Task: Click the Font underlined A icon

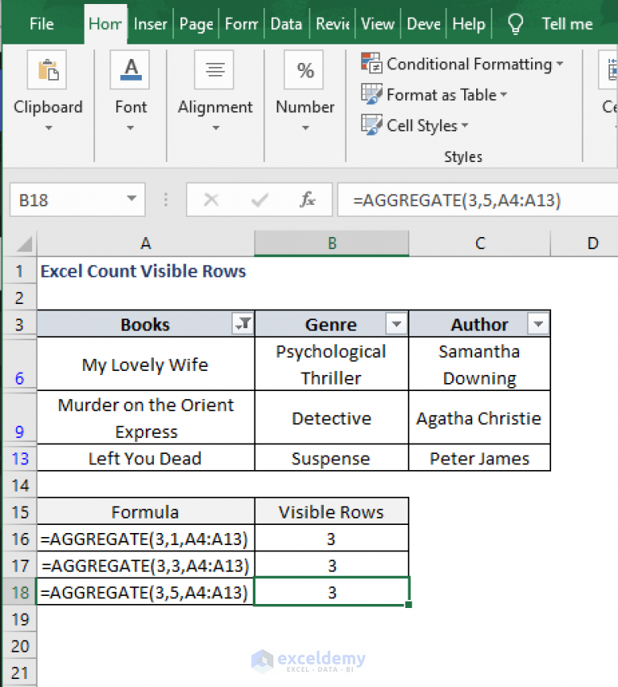Action: (130, 69)
